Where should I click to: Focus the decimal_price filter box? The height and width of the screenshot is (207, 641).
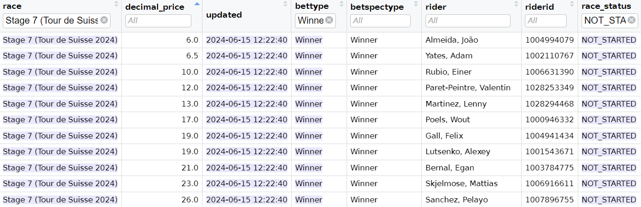[x=158, y=21]
